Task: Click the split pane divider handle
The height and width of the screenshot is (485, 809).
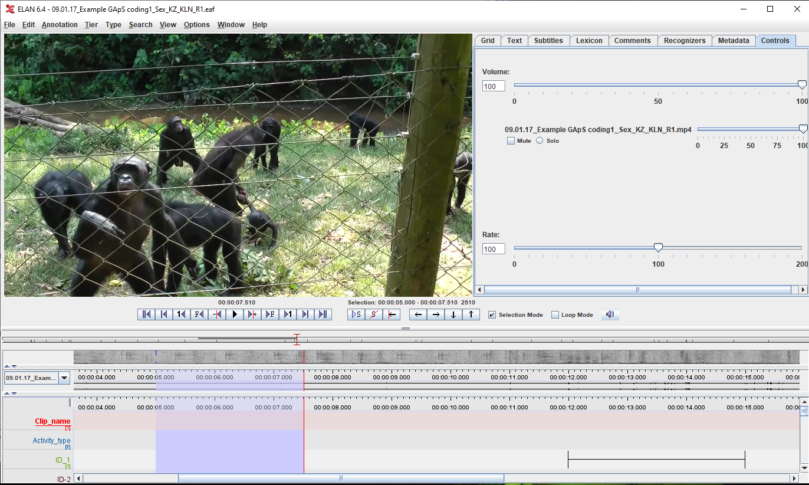Action: (x=406, y=328)
